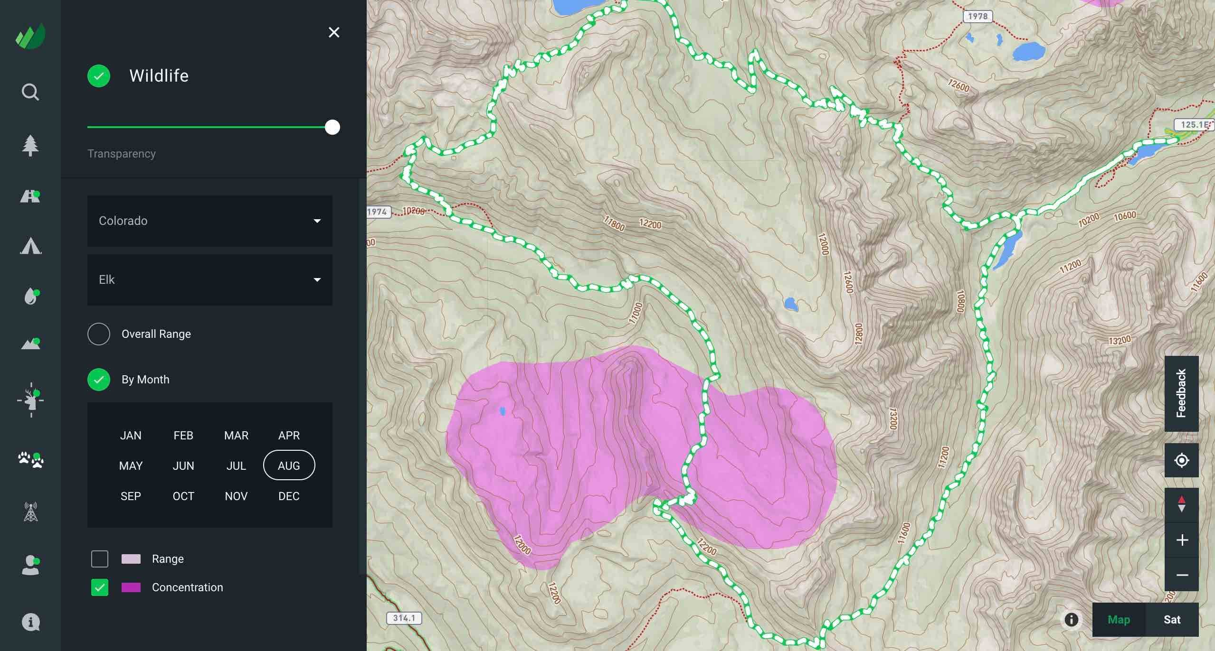Open the roads layer icon
The width and height of the screenshot is (1215, 651).
(30, 196)
